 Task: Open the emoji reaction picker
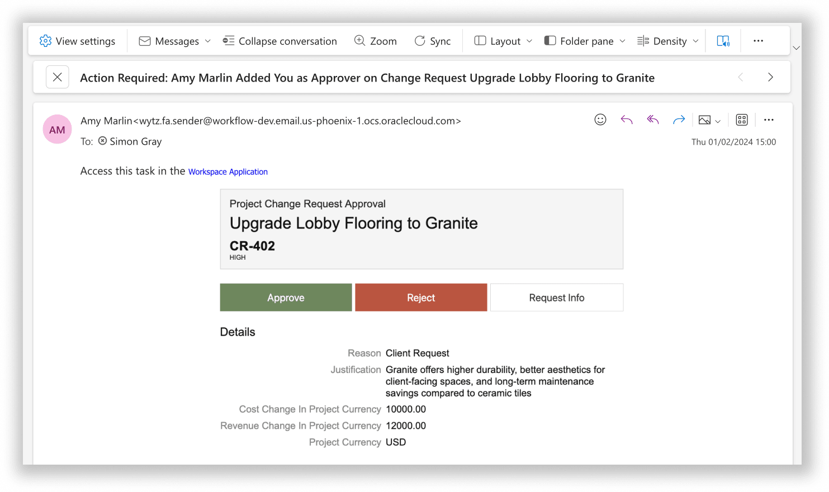[x=600, y=120]
